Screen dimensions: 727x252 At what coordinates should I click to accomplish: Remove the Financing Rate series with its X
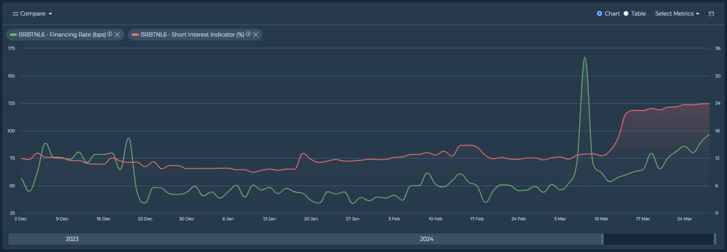(x=117, y=34)
